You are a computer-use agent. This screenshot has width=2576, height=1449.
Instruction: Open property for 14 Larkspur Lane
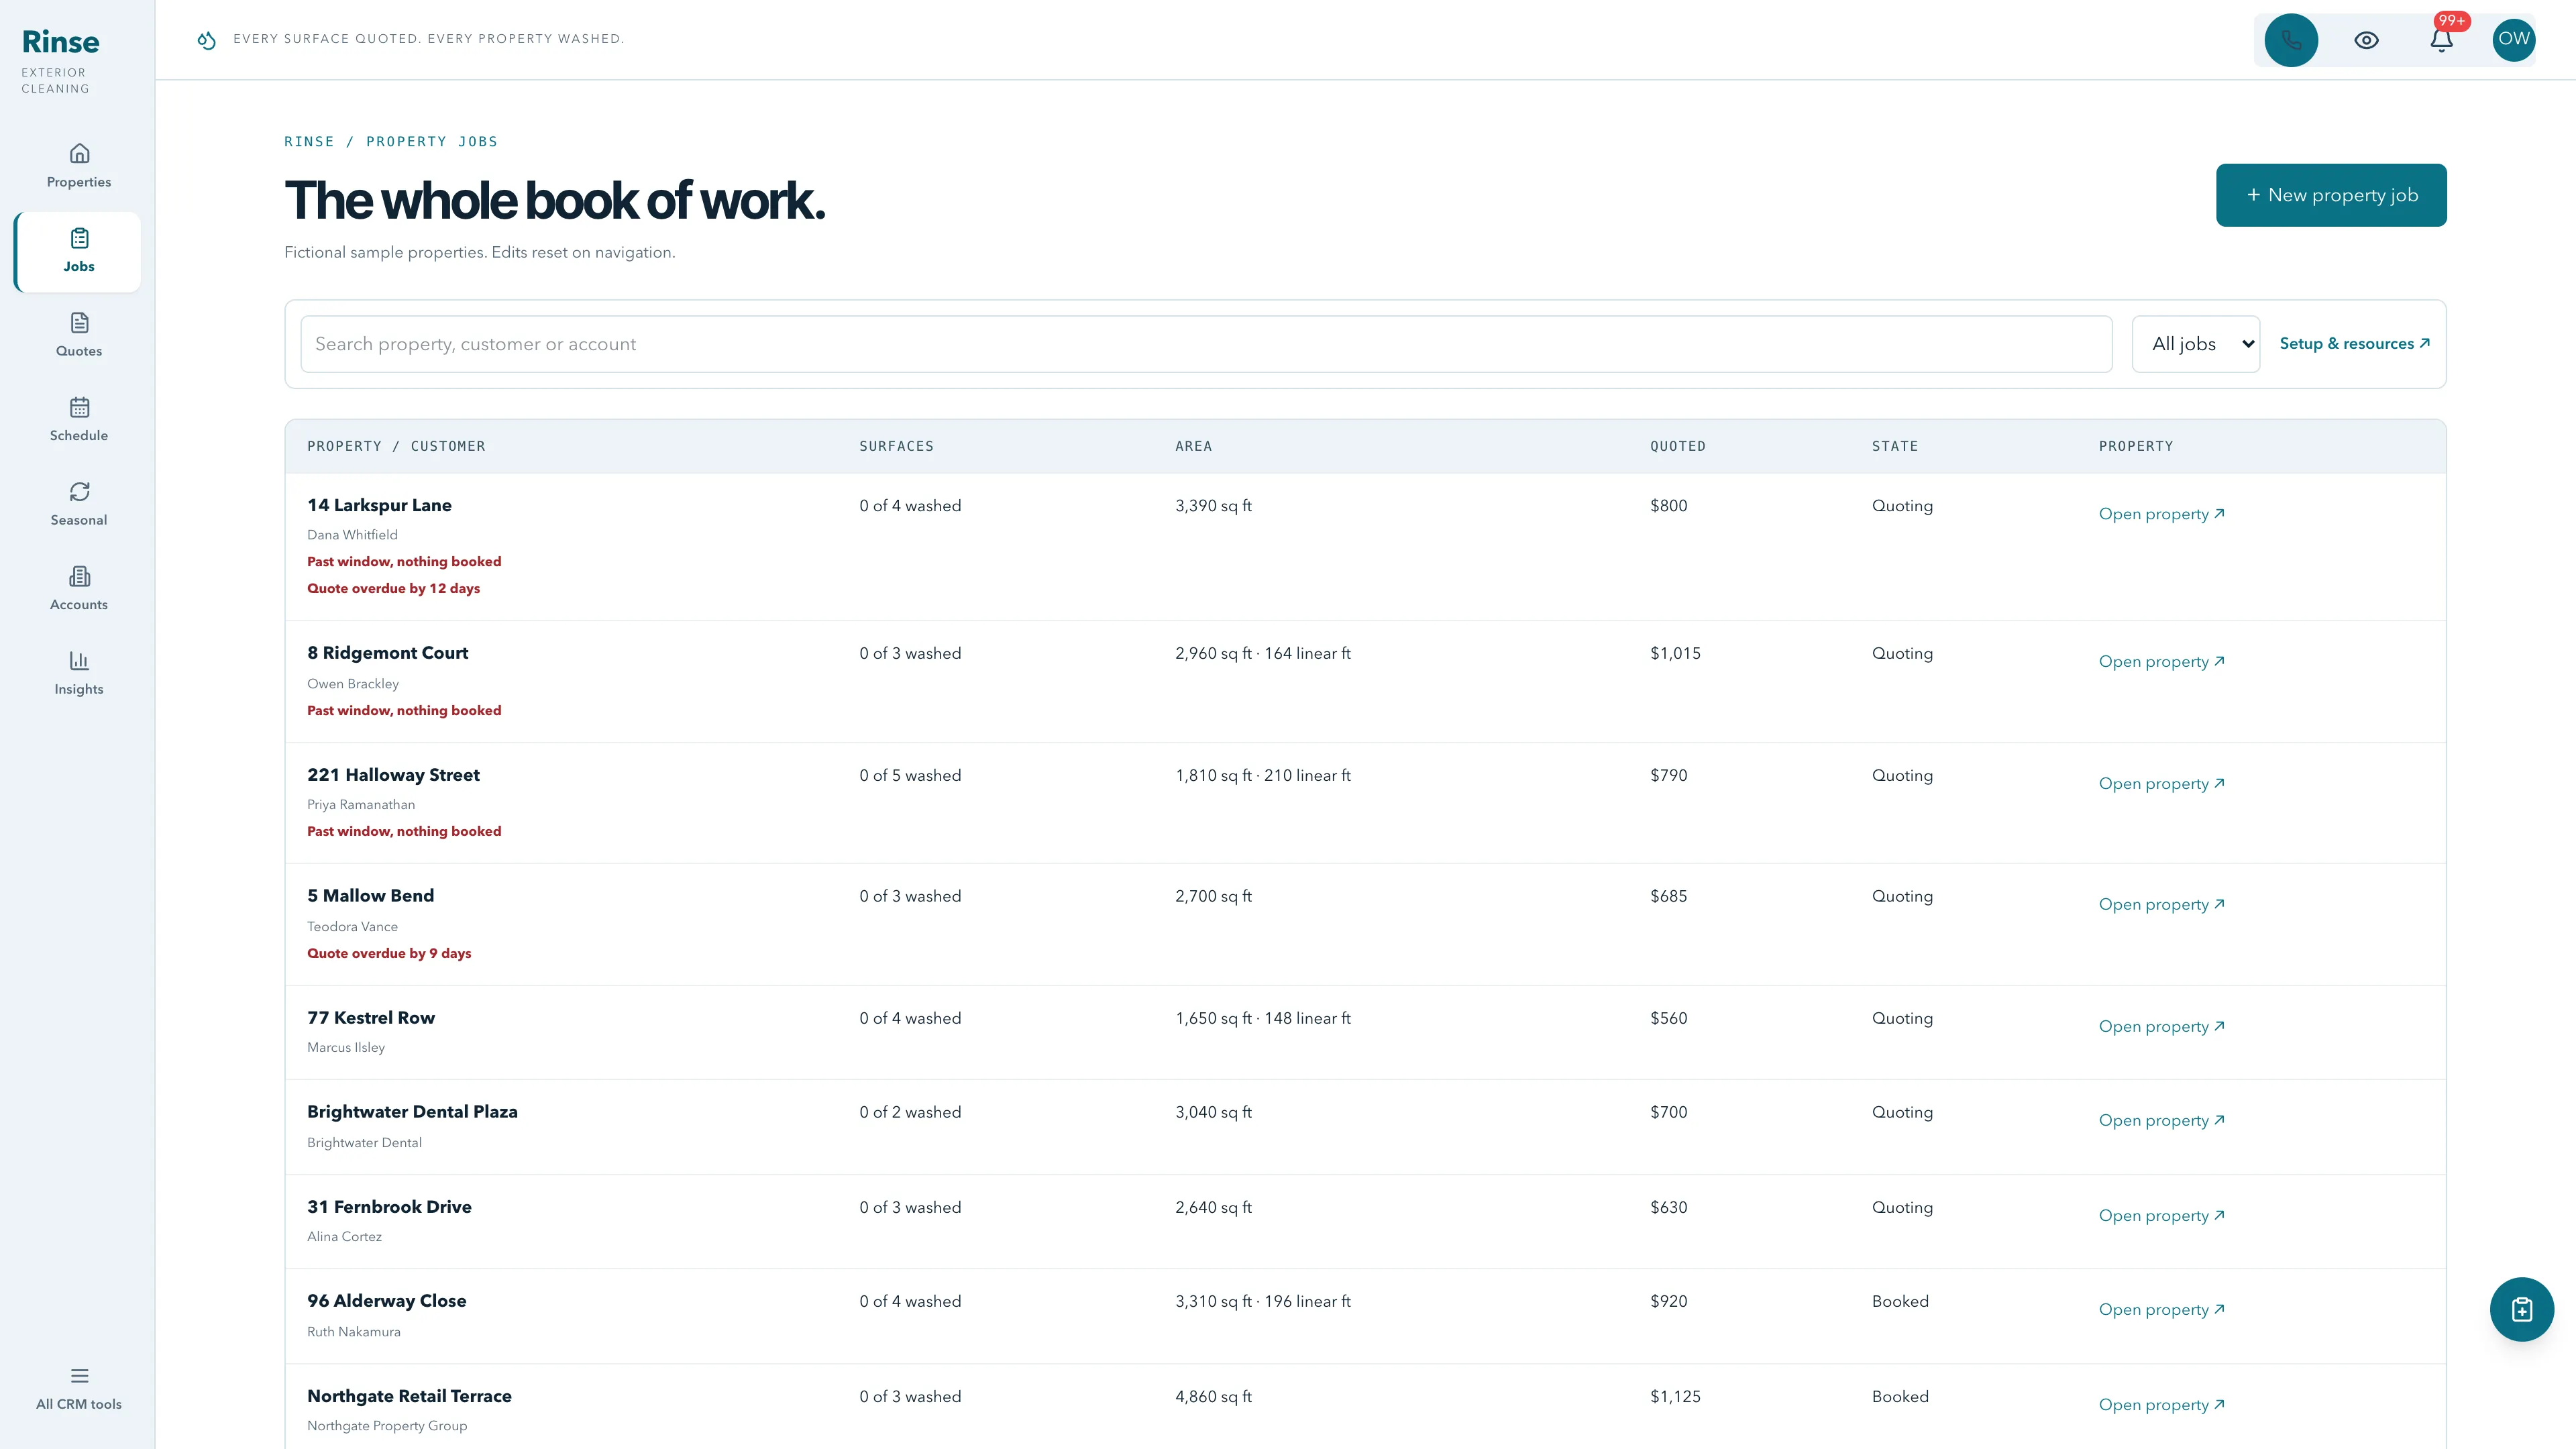click(2161, 514)
